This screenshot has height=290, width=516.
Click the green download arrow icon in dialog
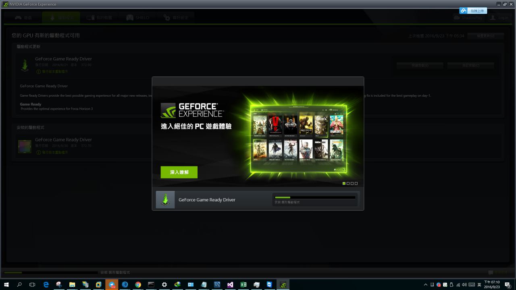click(165, 200)
